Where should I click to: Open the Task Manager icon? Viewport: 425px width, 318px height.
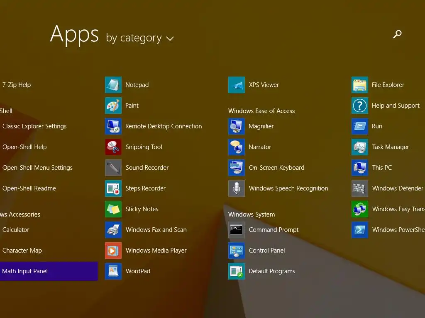pos(360,147)
